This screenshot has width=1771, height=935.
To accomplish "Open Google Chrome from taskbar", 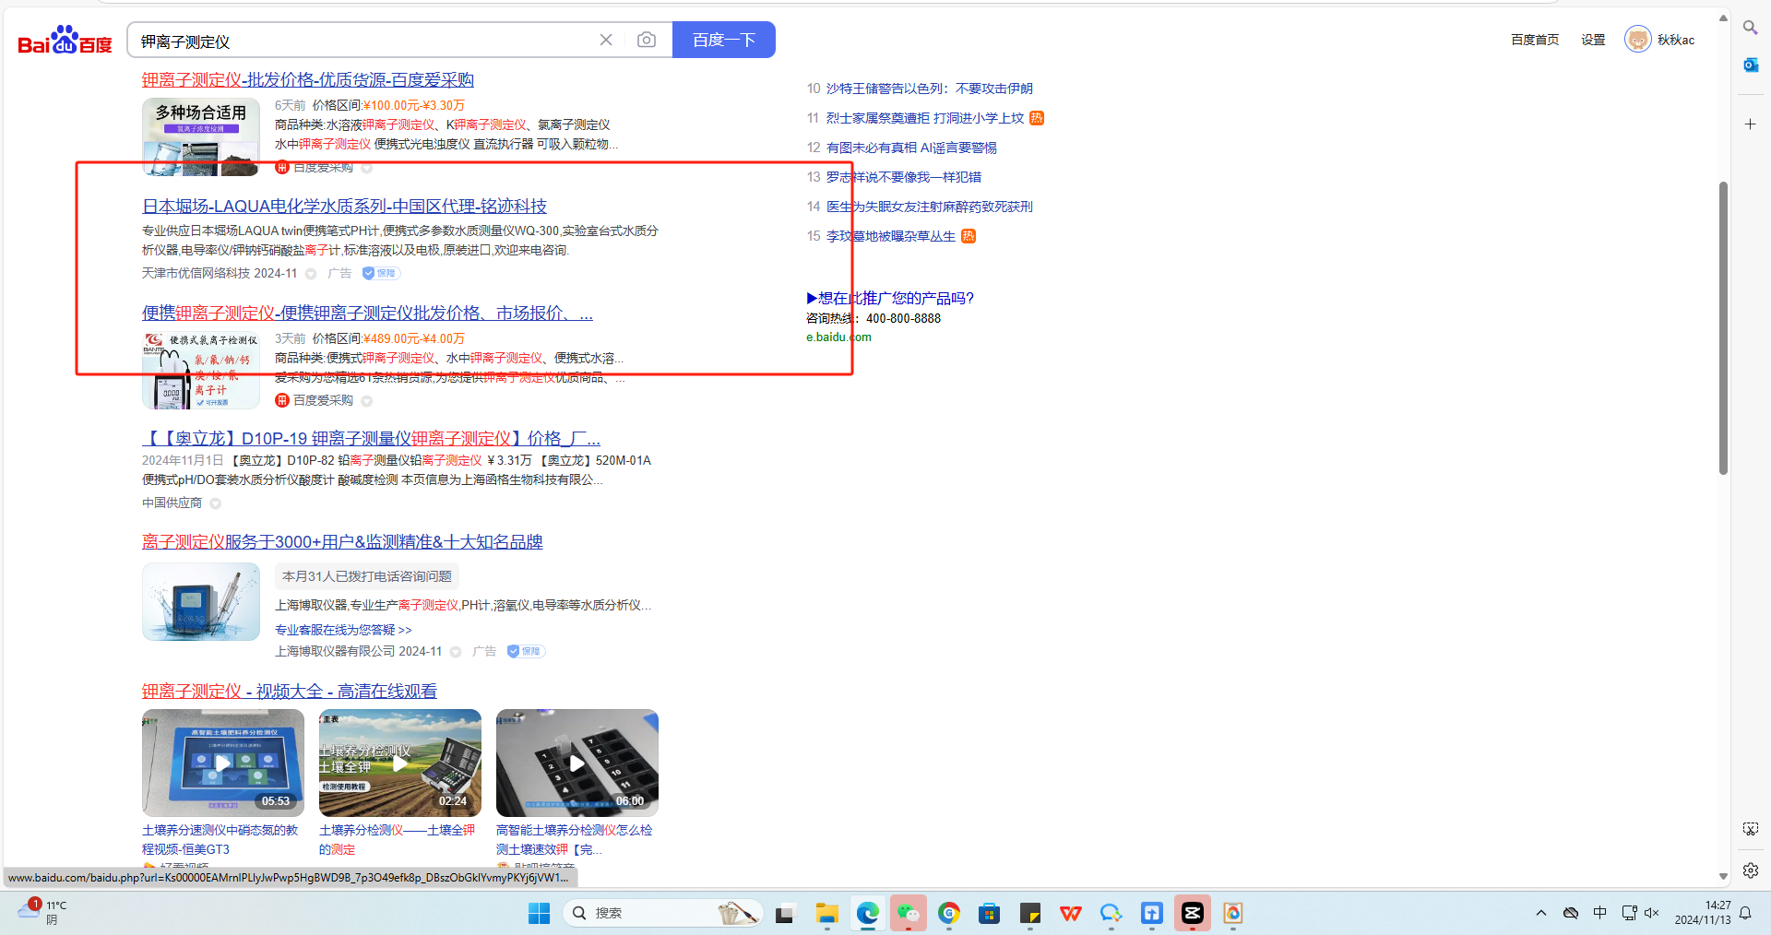I will (x=949, y=913).
